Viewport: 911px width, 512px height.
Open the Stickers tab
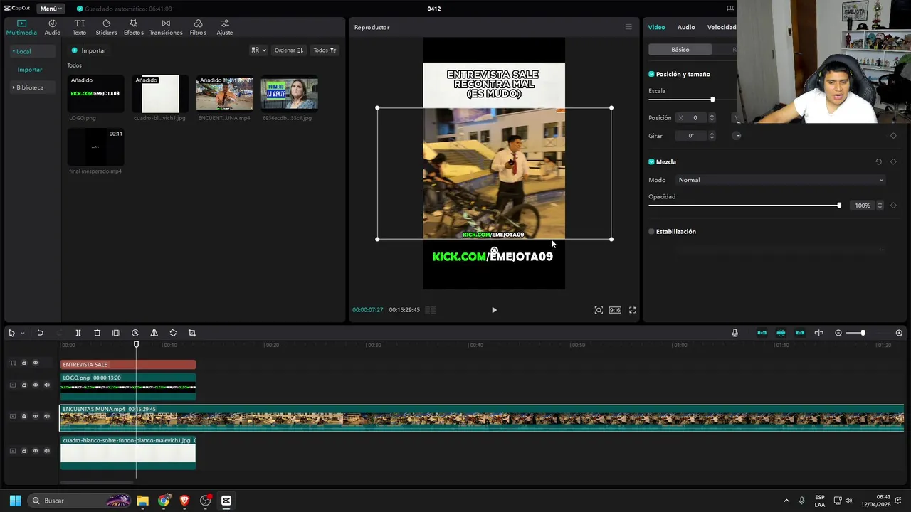point(106,28)
